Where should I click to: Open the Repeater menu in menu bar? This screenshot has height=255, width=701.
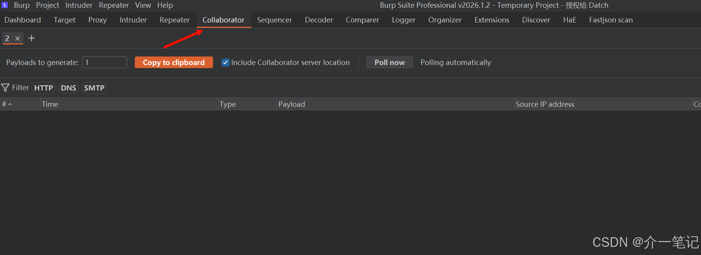[114, 5]
